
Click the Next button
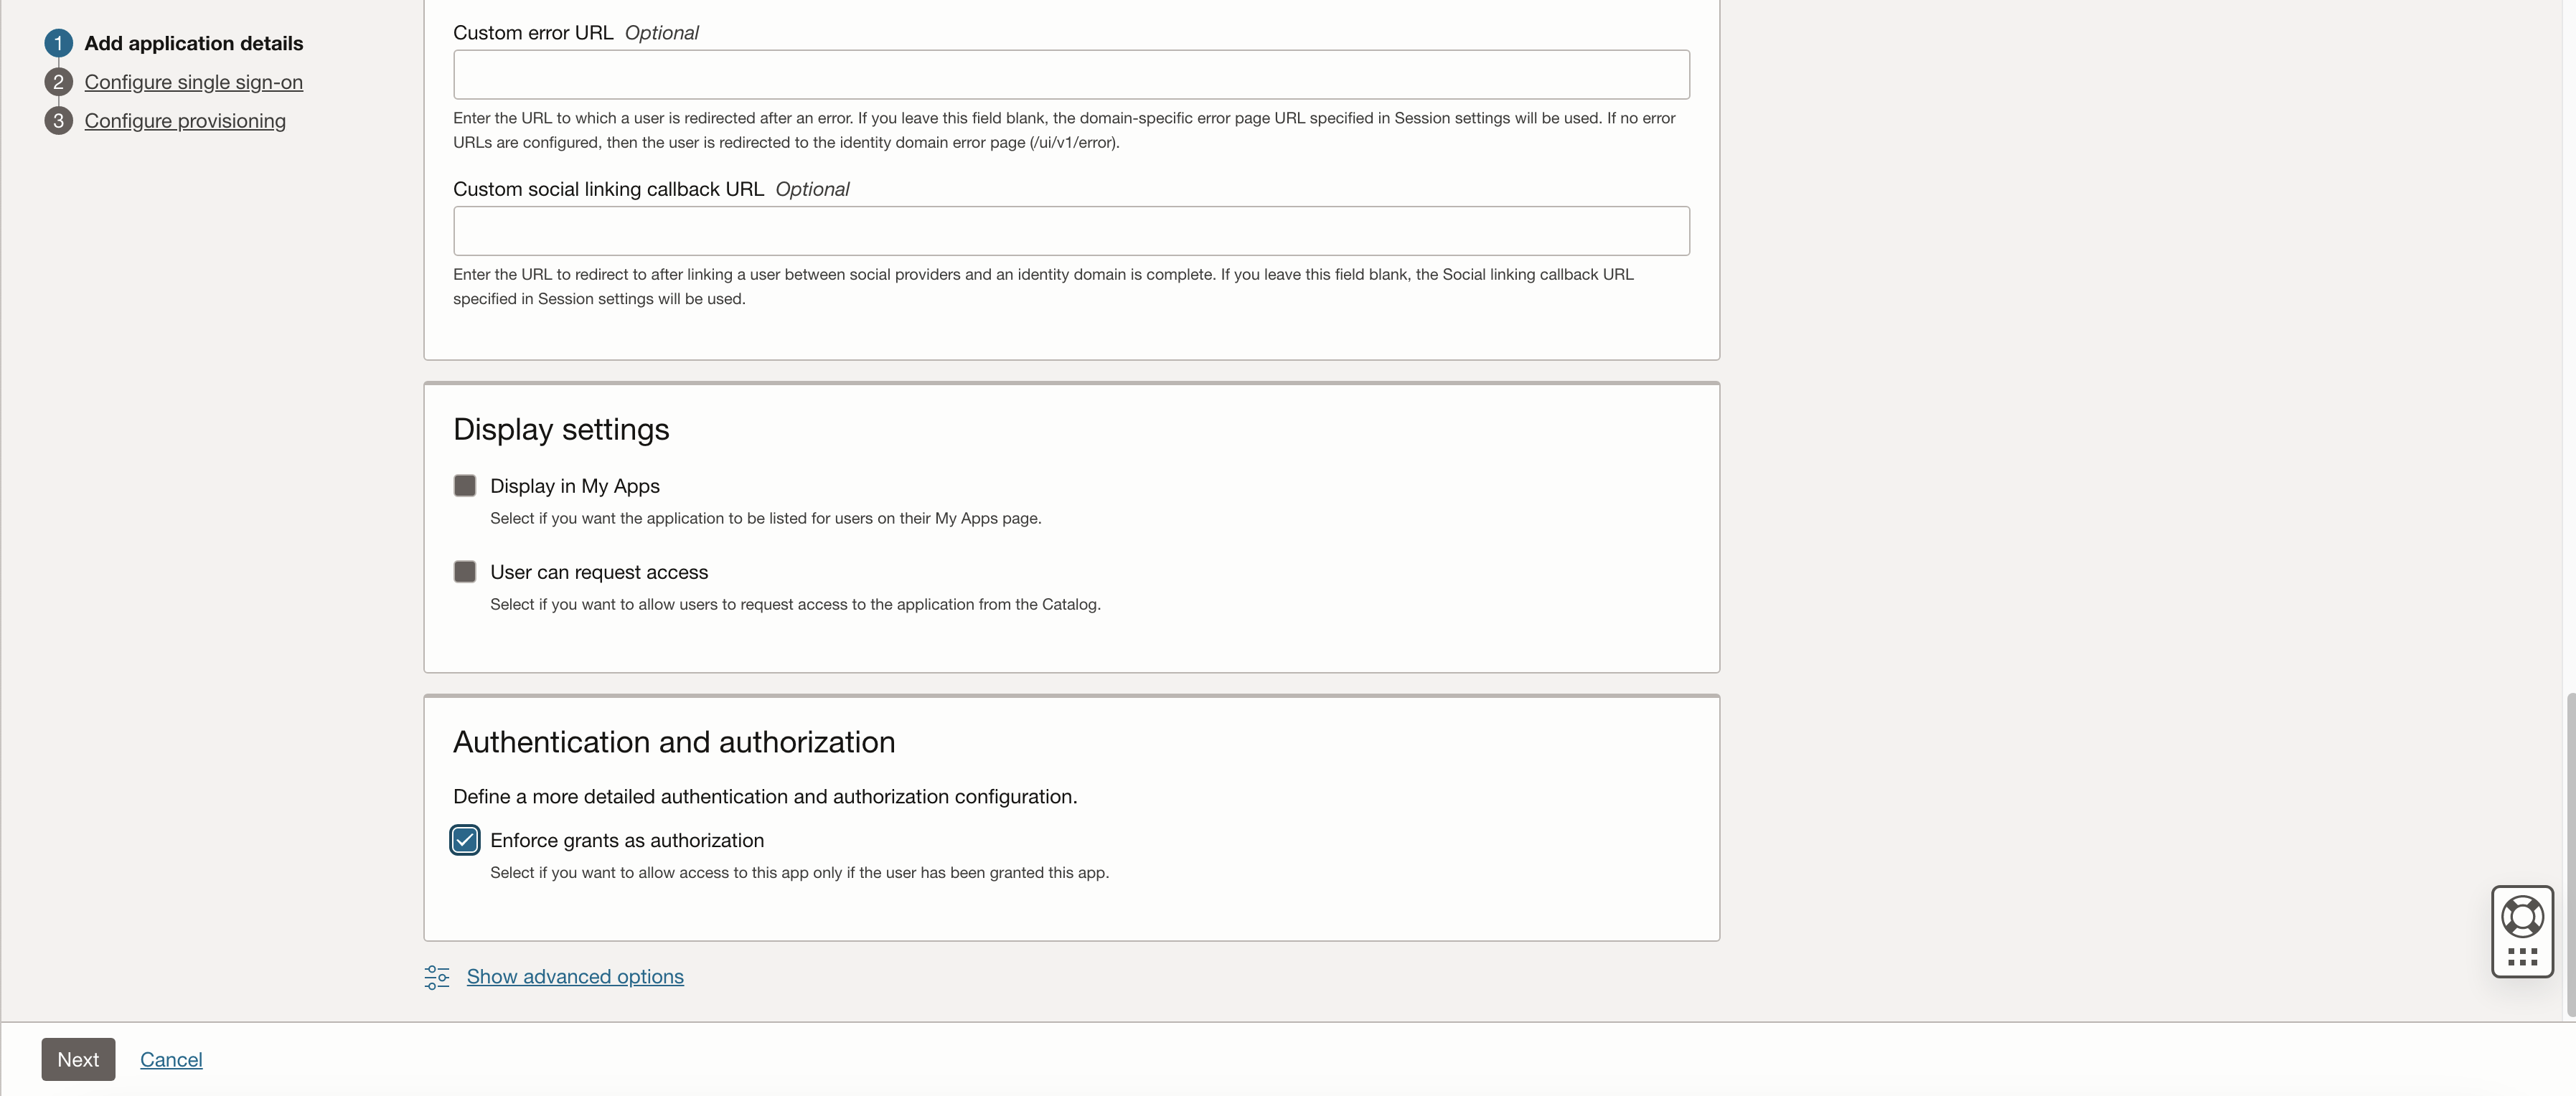[x=78, y=1059]
